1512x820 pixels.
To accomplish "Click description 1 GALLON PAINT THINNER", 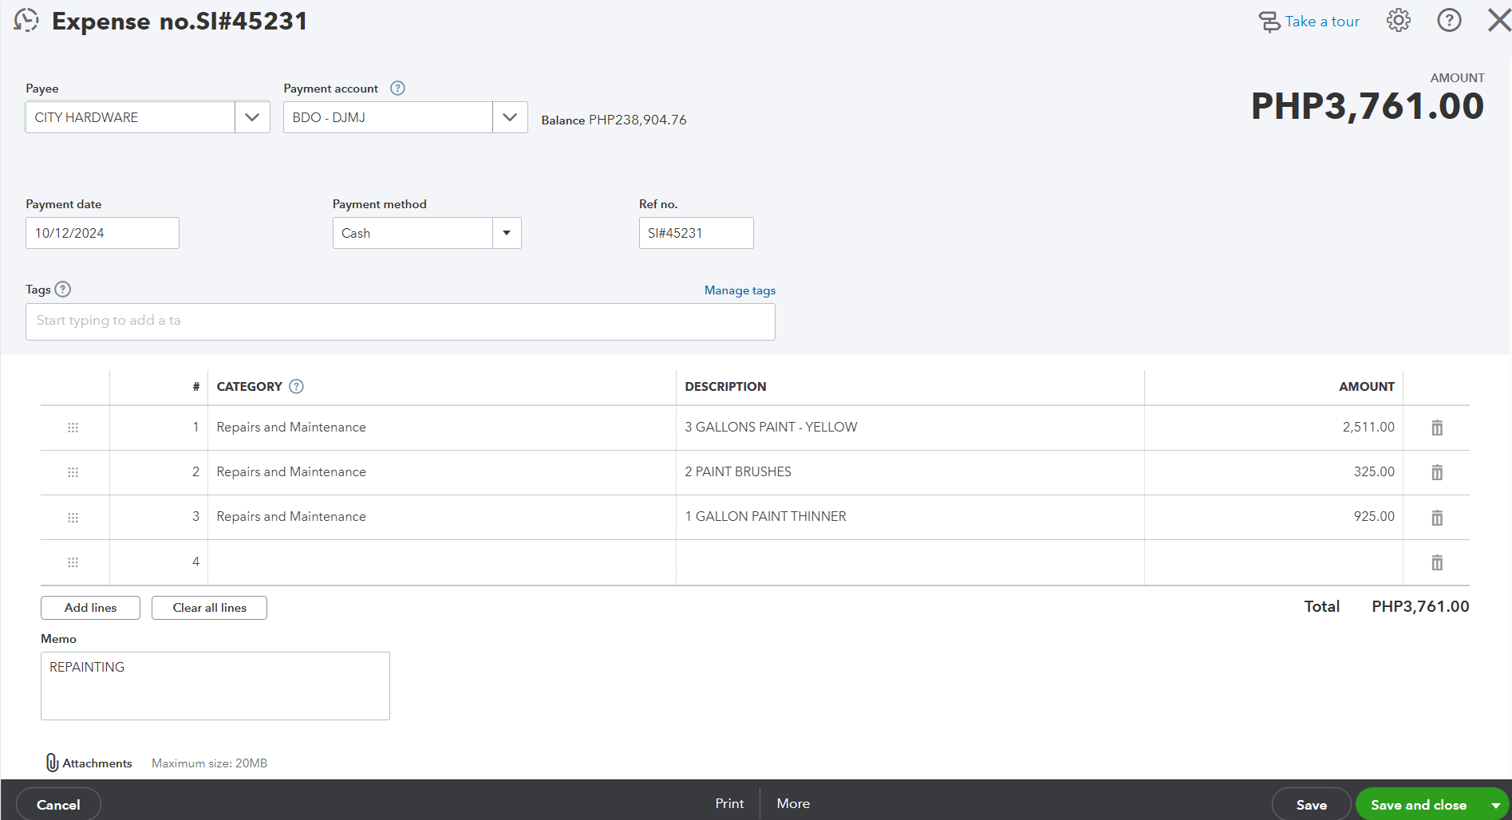I will click(765, 517).
